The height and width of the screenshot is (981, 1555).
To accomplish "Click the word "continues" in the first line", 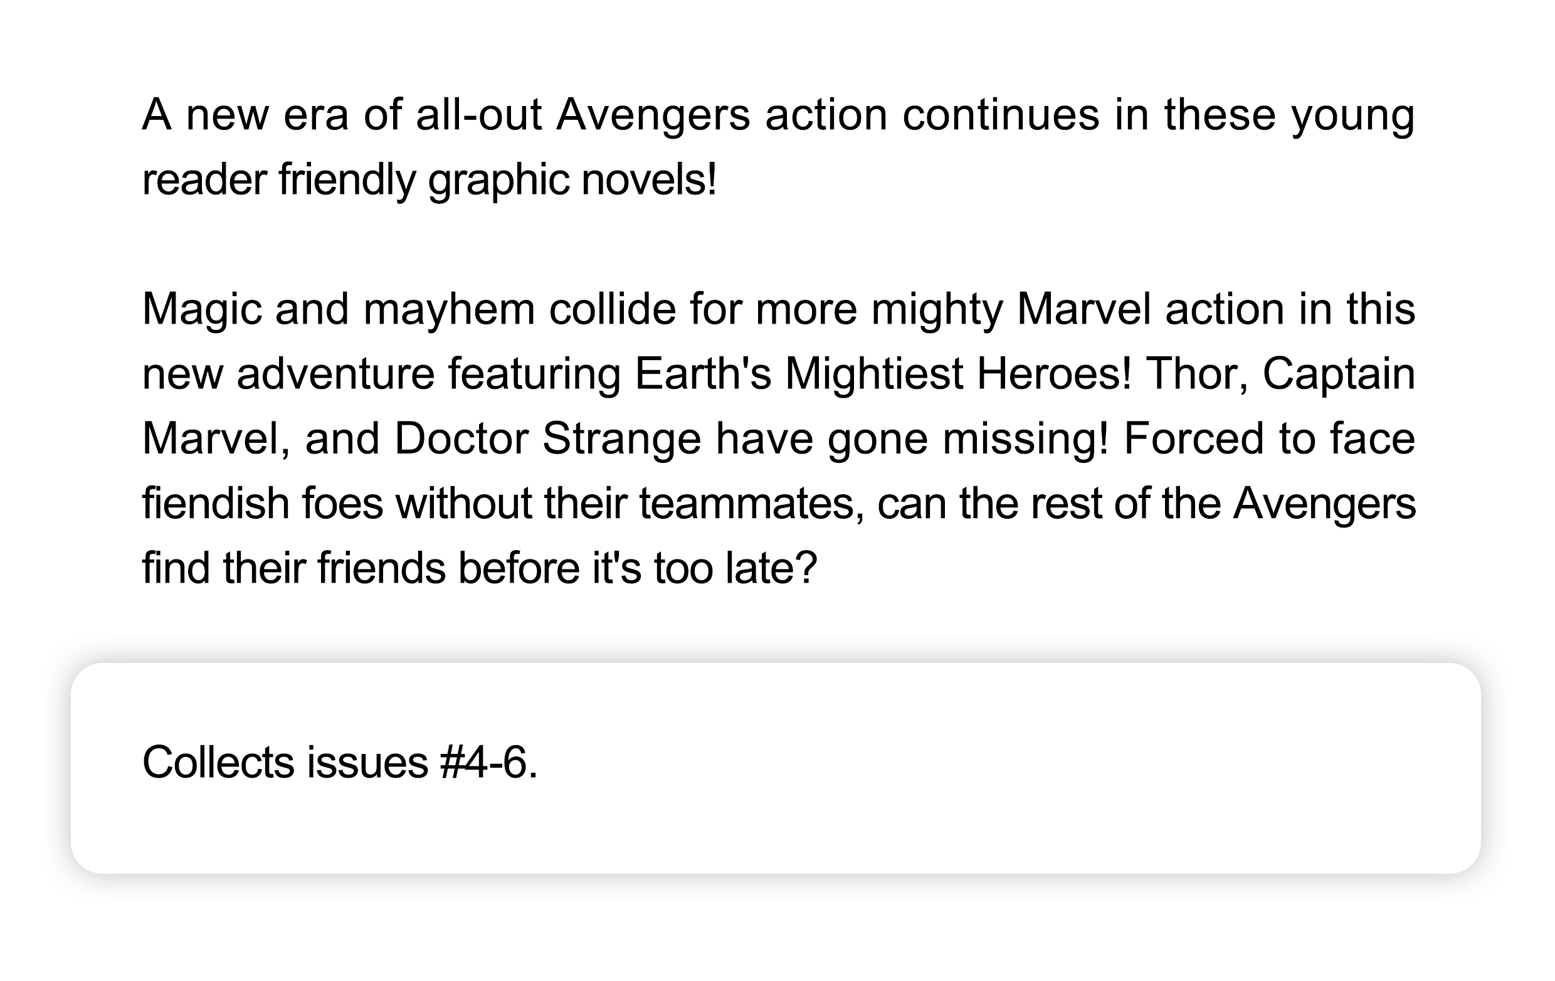I will pos(1000,115).
